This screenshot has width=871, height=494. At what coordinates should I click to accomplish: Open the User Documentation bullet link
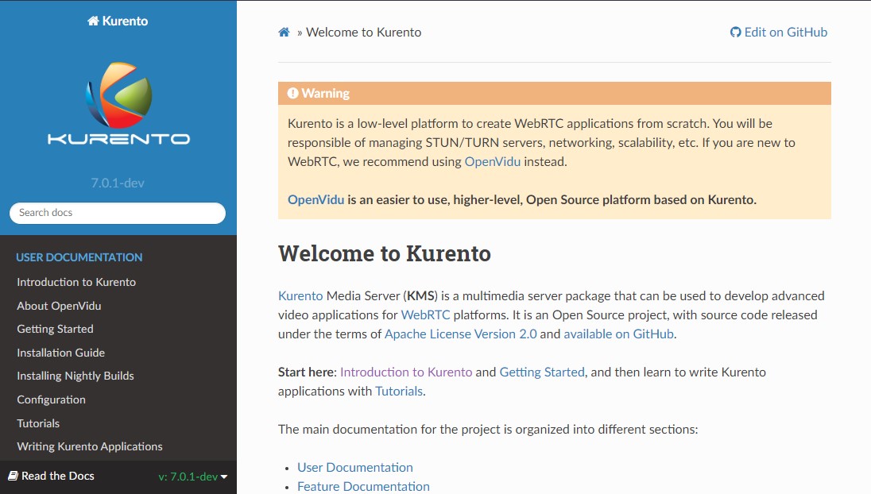355,468
